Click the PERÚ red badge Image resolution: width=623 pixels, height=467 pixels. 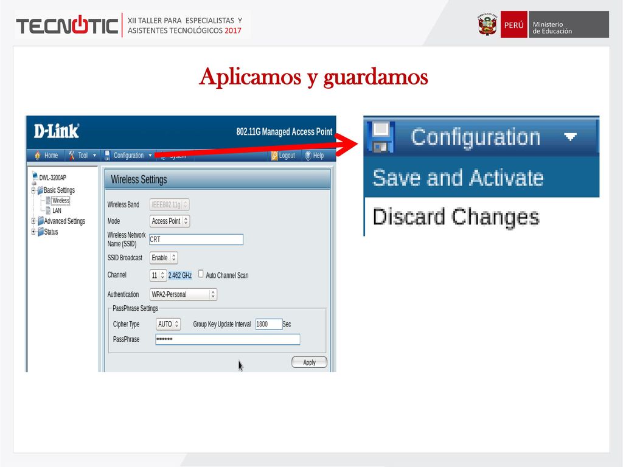click(x=513, y=24)
